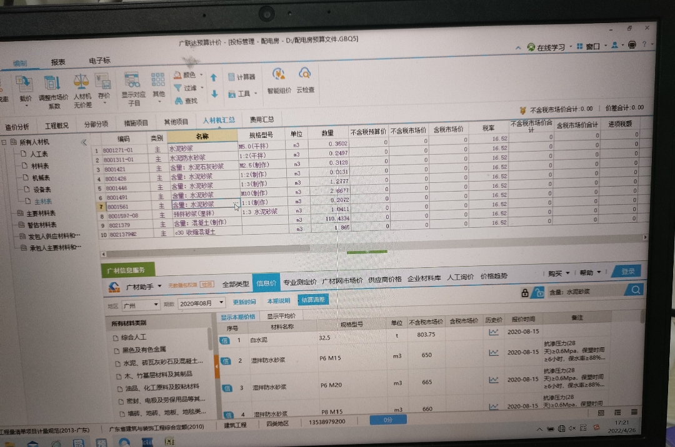Click the magnifier search button in 广材 panel
This screenshot has height=447, width=675.
[636, 290]
